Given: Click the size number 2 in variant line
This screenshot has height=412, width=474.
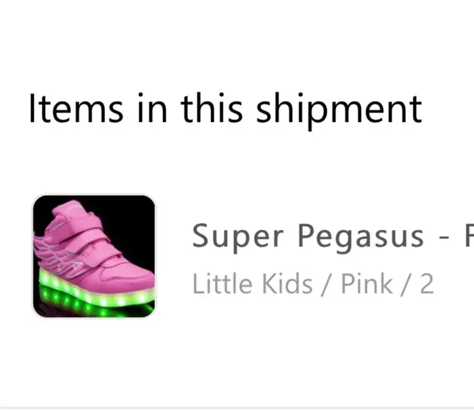Looking at the screenshot, I should pos(427,284).
